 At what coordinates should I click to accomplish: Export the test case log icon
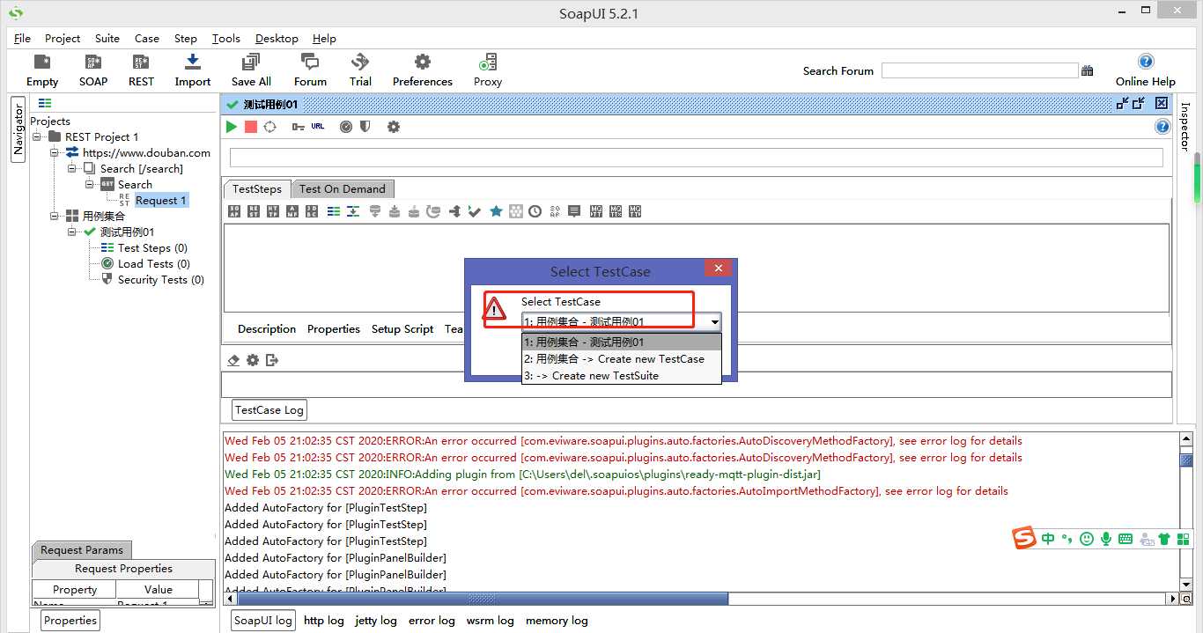[272, 360]
